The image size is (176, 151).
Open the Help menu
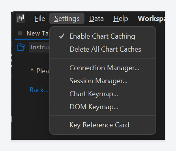coord(121,19)
